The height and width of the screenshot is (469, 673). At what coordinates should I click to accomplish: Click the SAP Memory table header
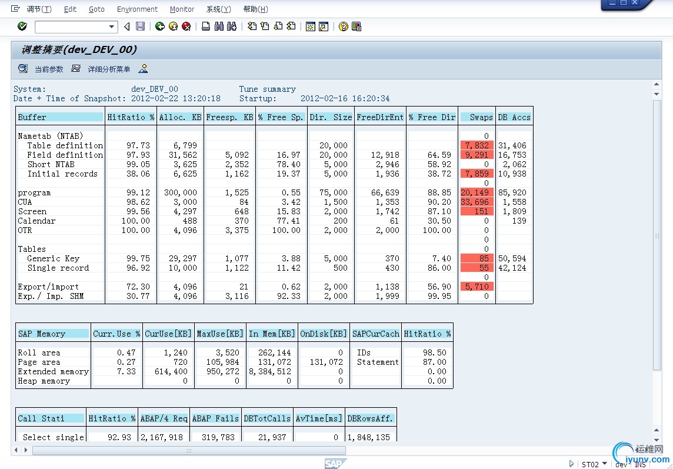(x=53, y=333)
